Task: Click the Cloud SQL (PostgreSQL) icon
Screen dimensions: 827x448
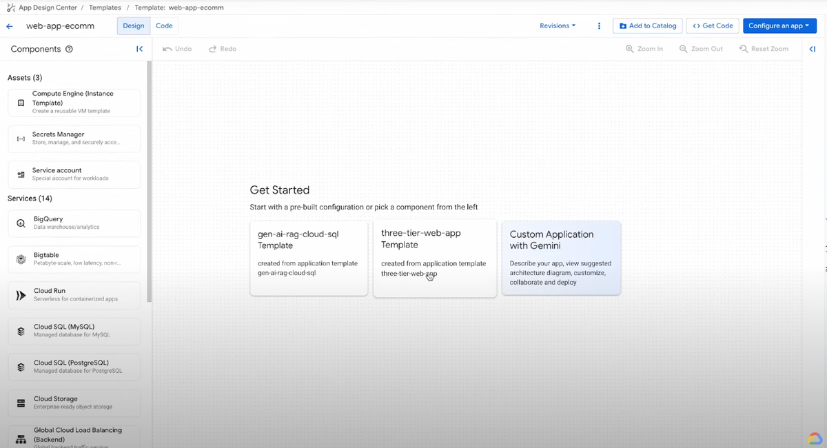Action: [x=21, y=367]
